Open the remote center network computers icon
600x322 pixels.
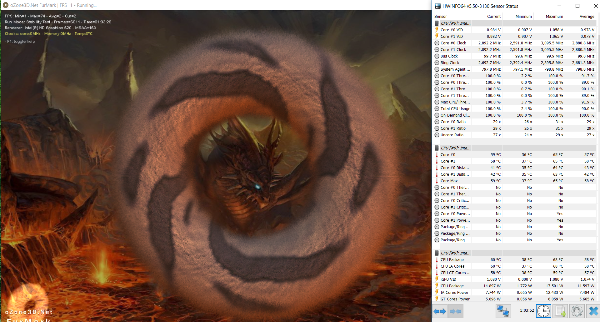pos(503,311)
